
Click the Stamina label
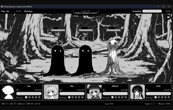click(137, 11)
